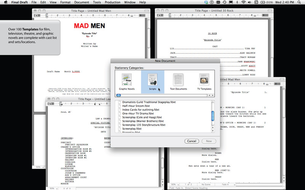Click the template list's scroll up arrow

213,128
